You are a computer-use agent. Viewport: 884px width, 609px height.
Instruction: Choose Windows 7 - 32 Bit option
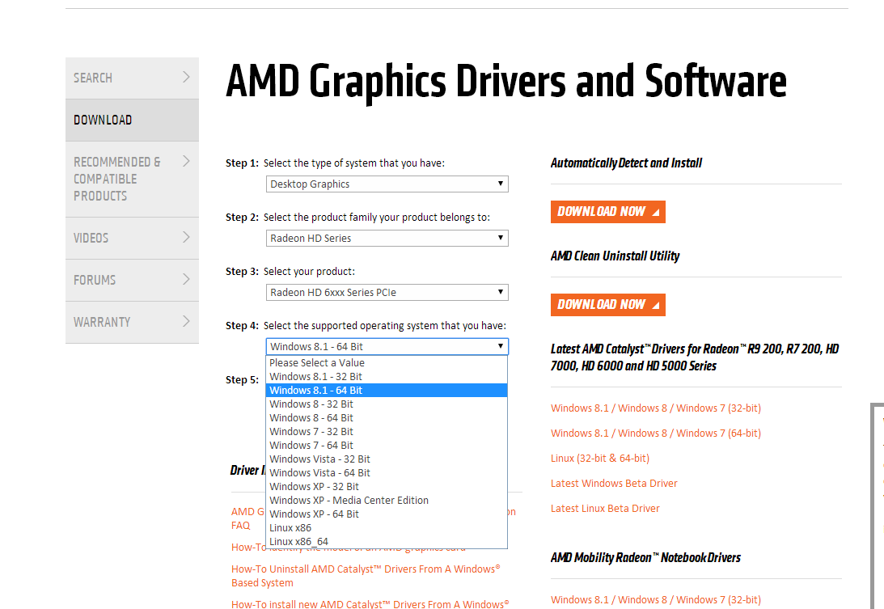pos(387,431)
